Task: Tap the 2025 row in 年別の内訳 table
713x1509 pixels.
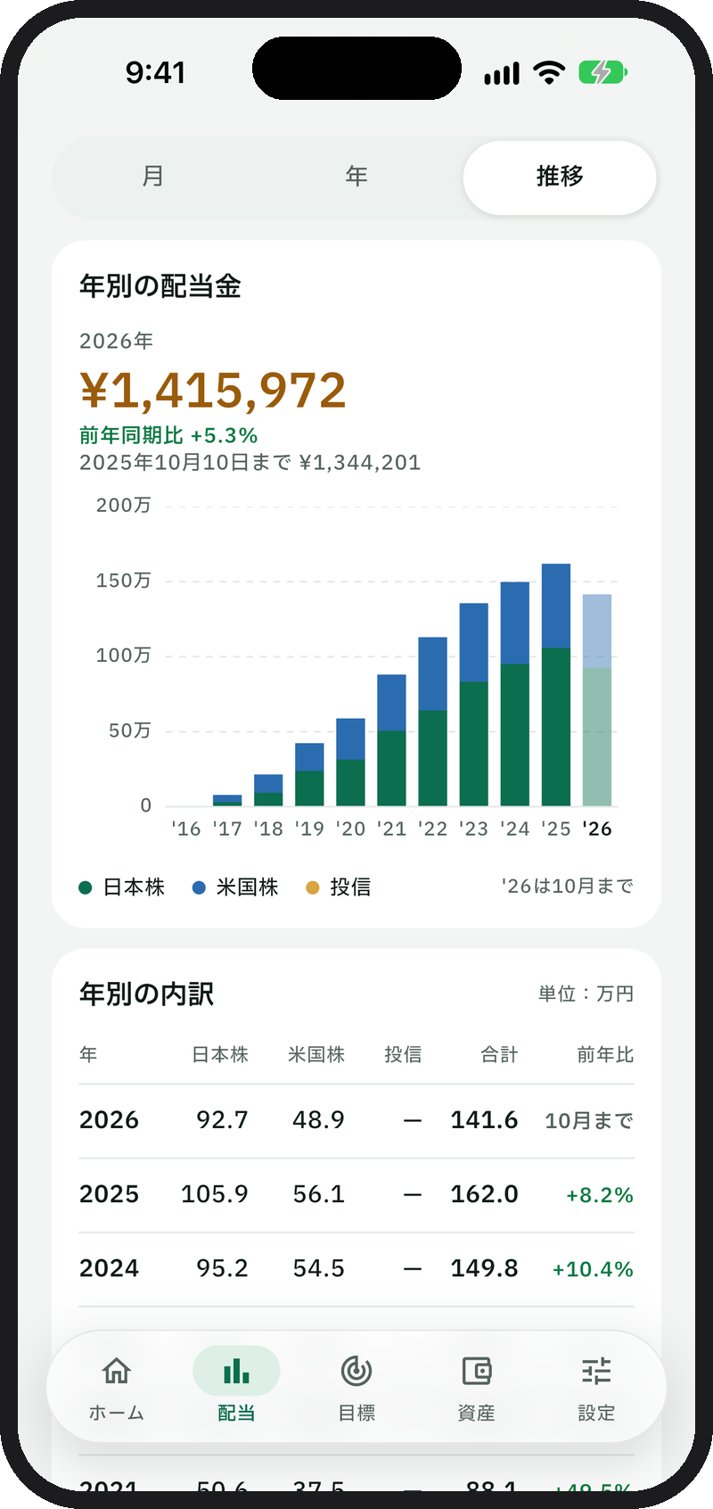Action: (356, 1195)
